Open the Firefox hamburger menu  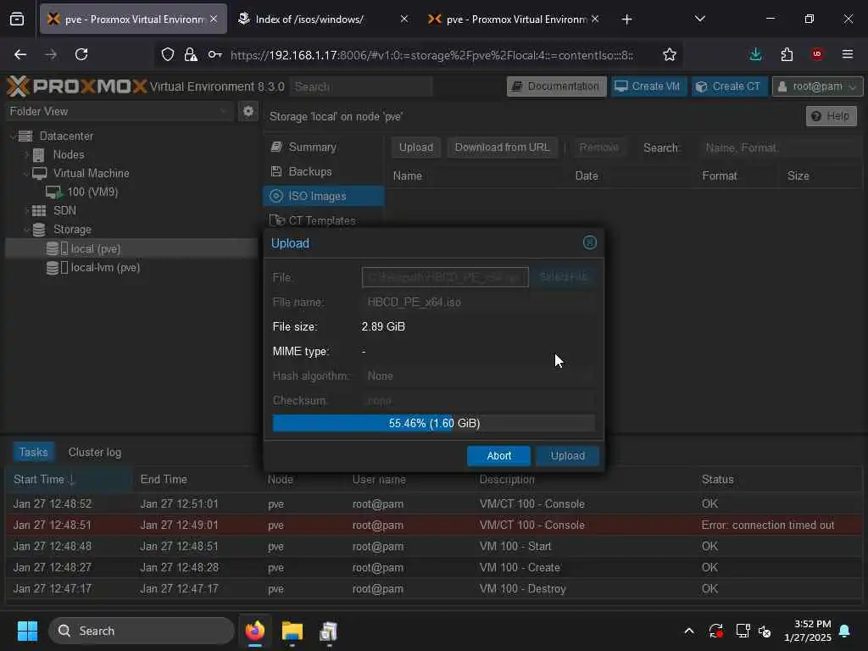847,54
